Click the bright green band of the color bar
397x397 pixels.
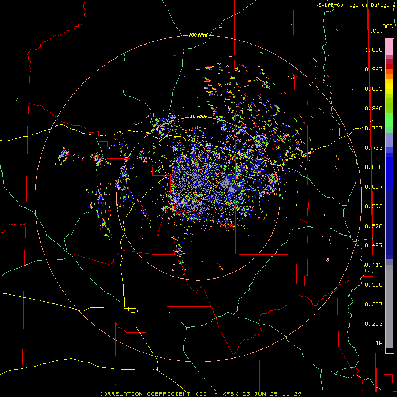pos(390,120)
